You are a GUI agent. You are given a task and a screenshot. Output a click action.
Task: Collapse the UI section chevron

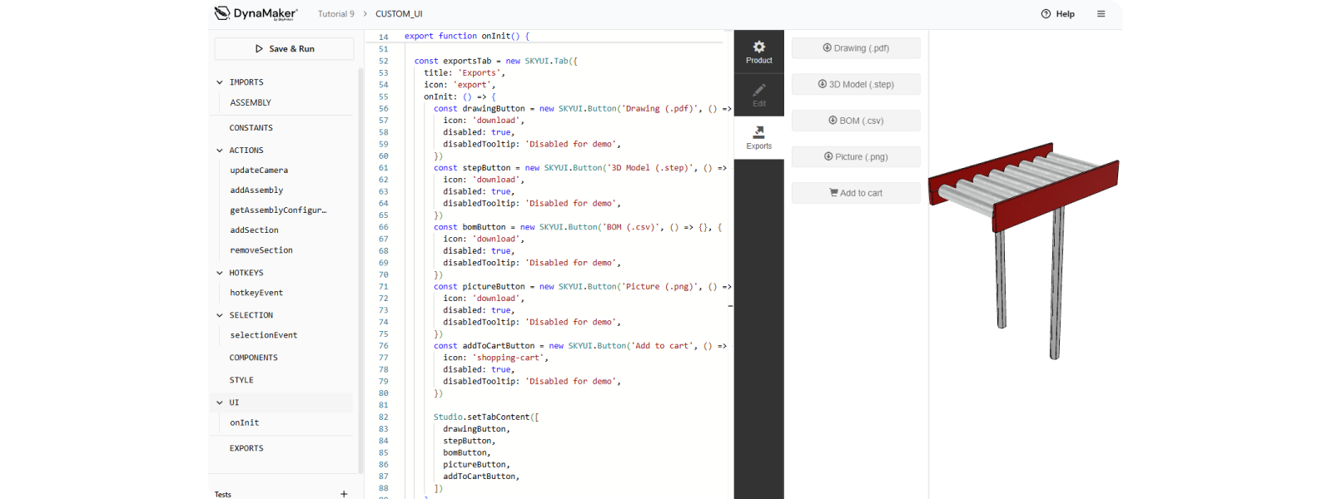pos(220,403)
